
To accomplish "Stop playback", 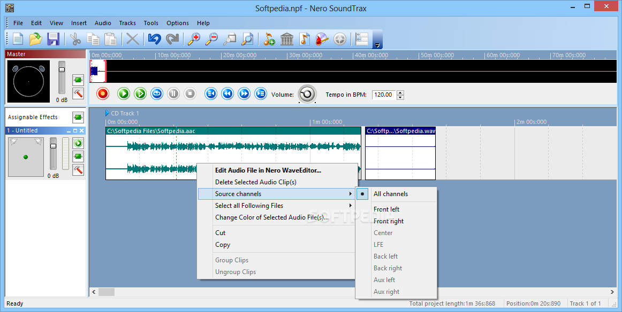I will 190,94.
